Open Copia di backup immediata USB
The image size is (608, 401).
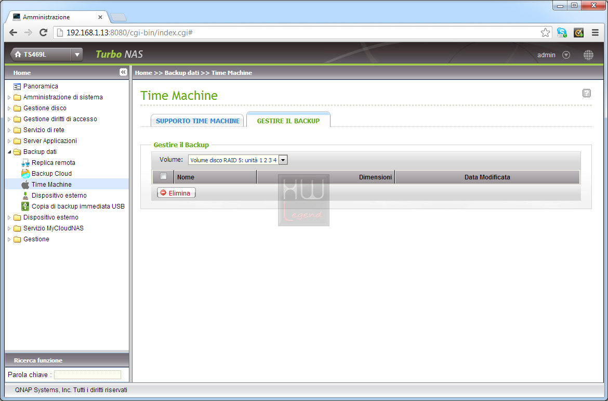[x=78, y=206]
